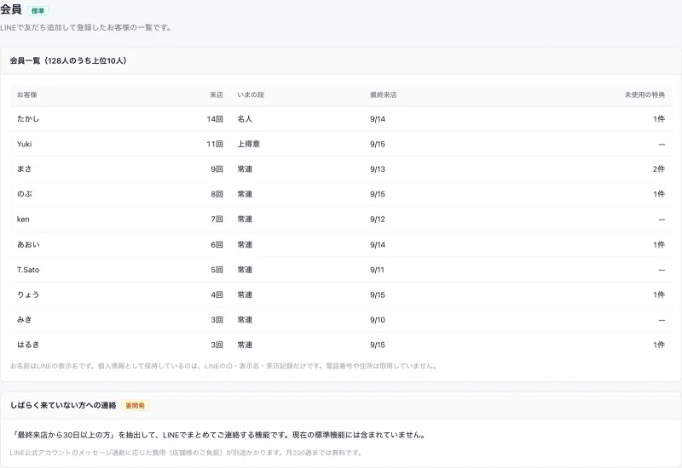Click the 上得意 rank for Yuki
682x468 pixels.
[x=249, y=144]
